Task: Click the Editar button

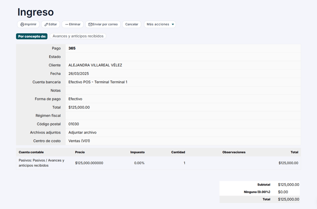Action: (x=51, y=24)
